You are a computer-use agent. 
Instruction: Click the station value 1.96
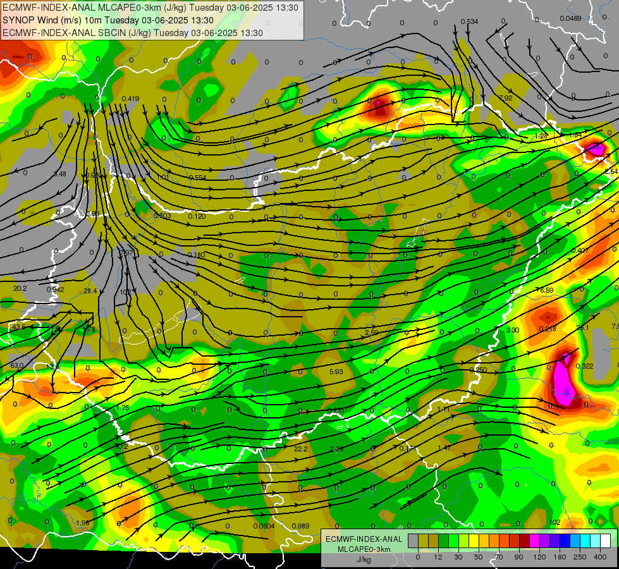[83, 523]
